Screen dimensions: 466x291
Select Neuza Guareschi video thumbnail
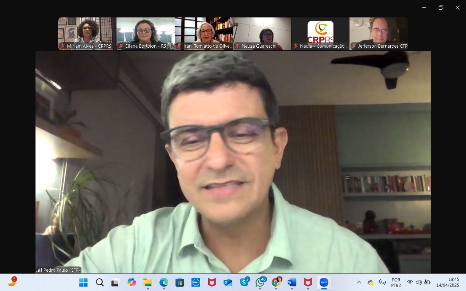262,34
